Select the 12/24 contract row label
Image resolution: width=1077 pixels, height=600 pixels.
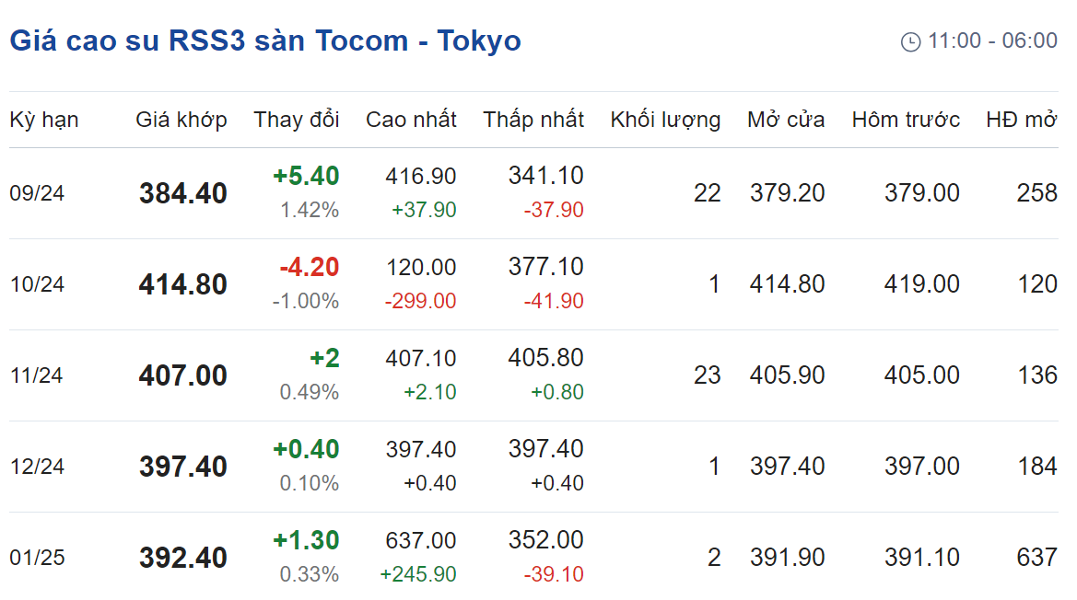click(x=37, y=467)
